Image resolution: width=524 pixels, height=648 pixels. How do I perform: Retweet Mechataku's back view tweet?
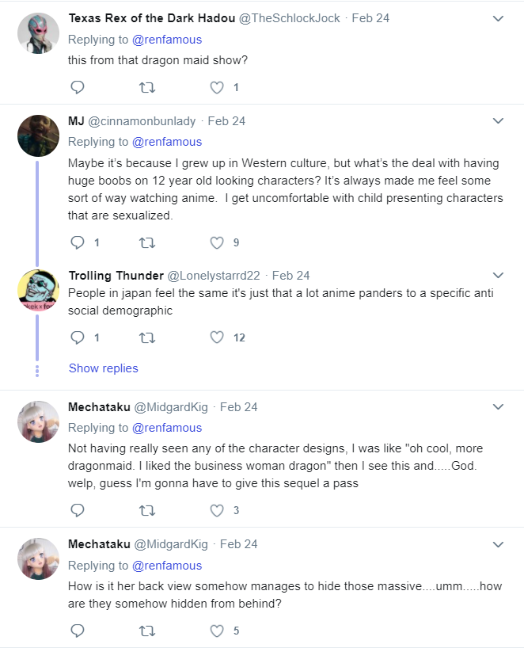(147, 631)
